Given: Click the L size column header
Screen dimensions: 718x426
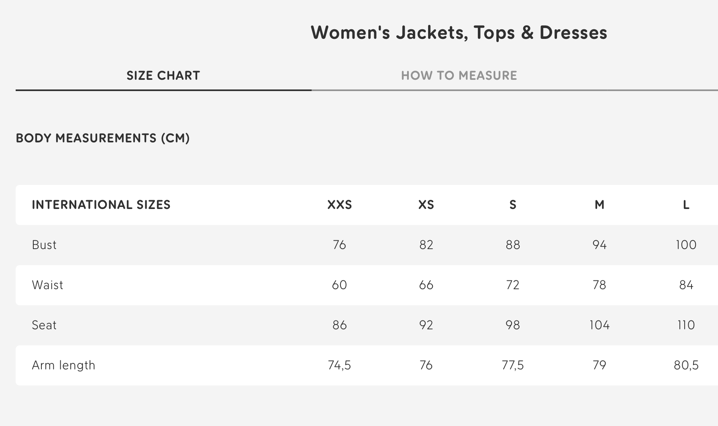Looking at the screenshot, I should (x=686, y=205).
